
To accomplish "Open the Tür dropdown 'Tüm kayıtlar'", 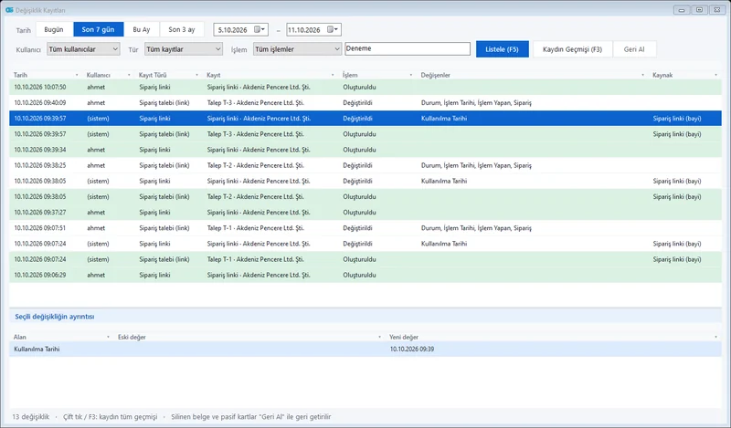I will click(184, 49).
